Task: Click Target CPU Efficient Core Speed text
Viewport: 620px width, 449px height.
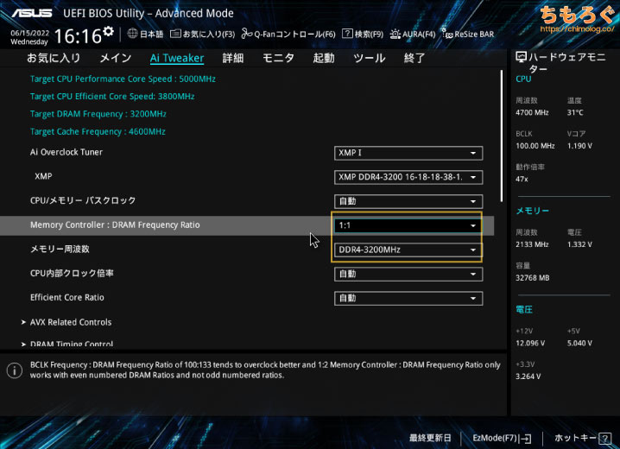Action: [x=112, y=96]
